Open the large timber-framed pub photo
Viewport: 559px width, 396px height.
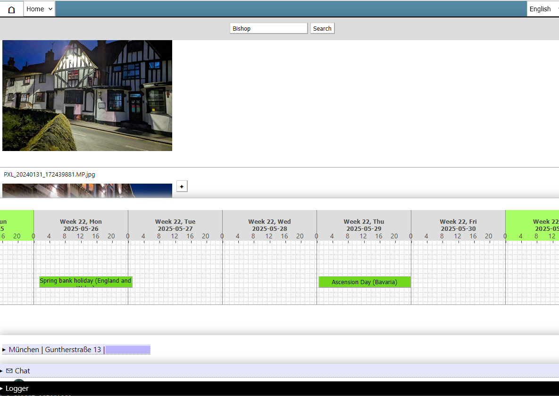click(x=87, y=95)
